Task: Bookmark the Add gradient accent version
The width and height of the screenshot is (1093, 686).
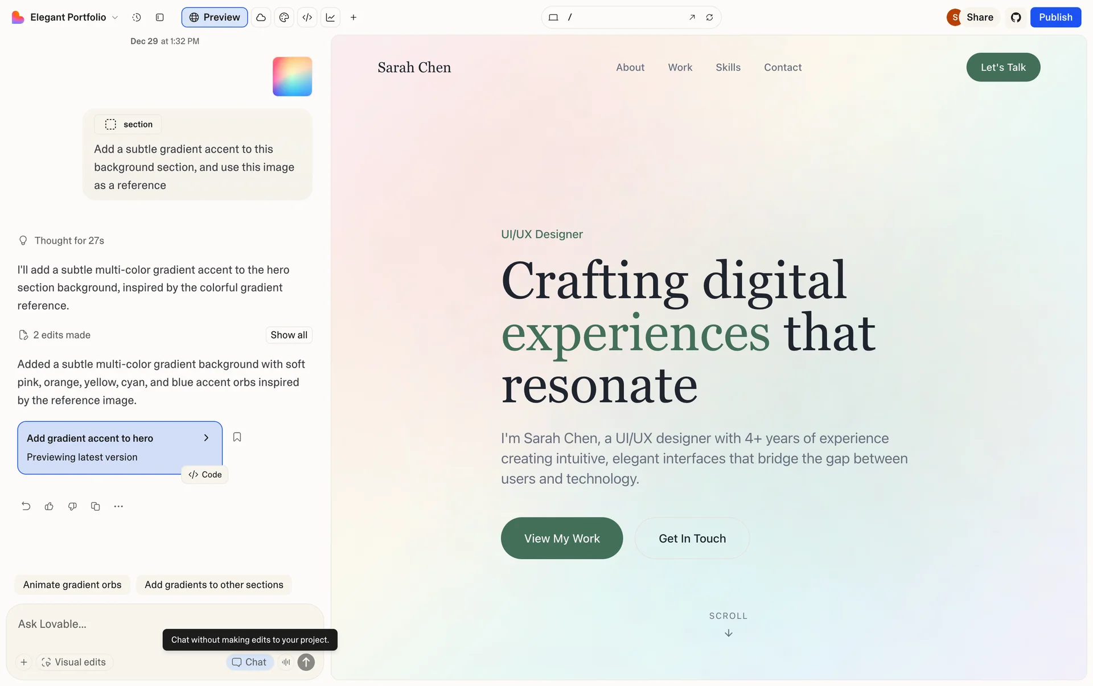Action: 237,437
